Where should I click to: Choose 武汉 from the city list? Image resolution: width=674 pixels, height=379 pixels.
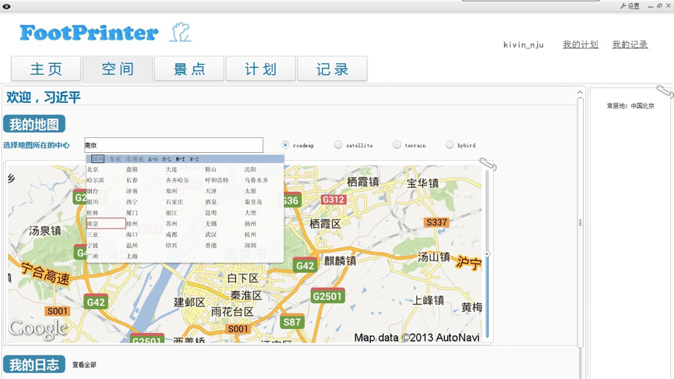click(210, 235)
